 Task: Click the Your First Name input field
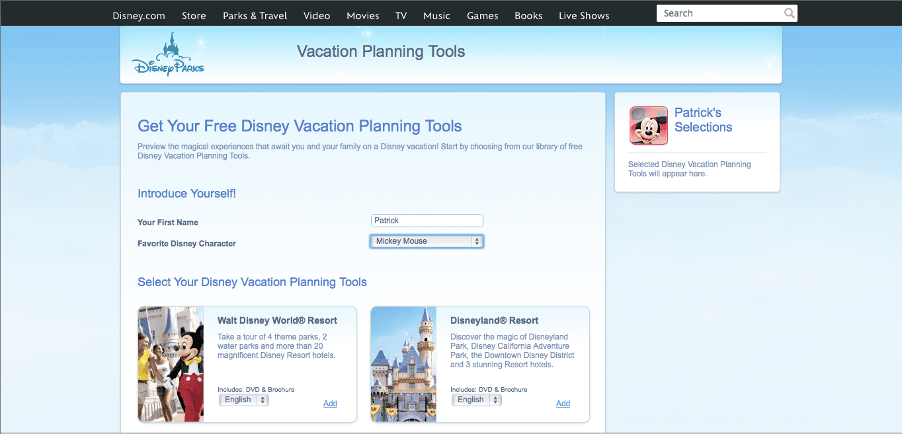[427, 221]
